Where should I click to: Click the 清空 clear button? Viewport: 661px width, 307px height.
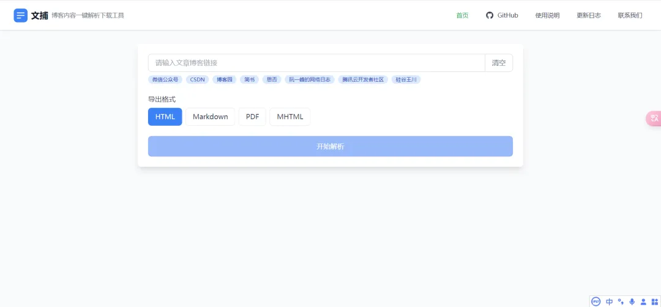click(x=499, y=63)
